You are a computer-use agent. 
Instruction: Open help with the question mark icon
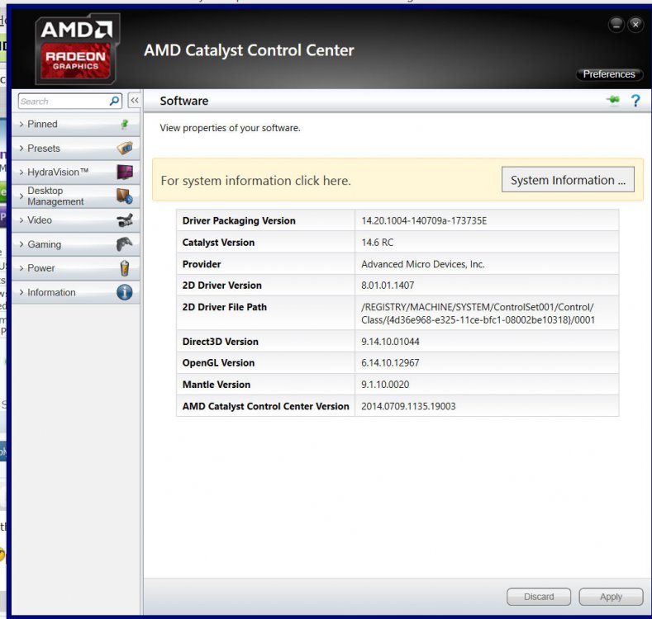635,101
